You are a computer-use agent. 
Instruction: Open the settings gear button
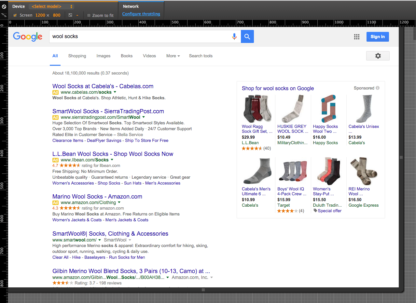[x=378, y=56]
